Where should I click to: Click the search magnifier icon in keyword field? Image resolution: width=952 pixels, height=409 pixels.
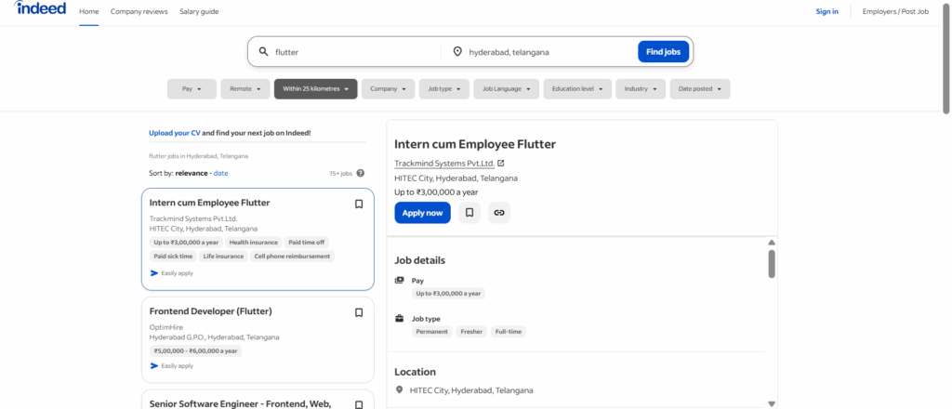tap(264, 52)
